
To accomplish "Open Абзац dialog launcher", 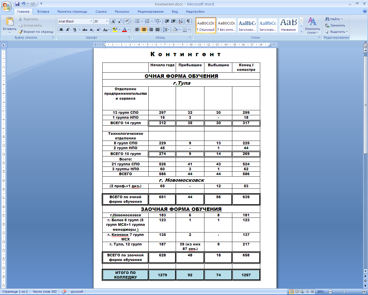I will coord(190,37).
